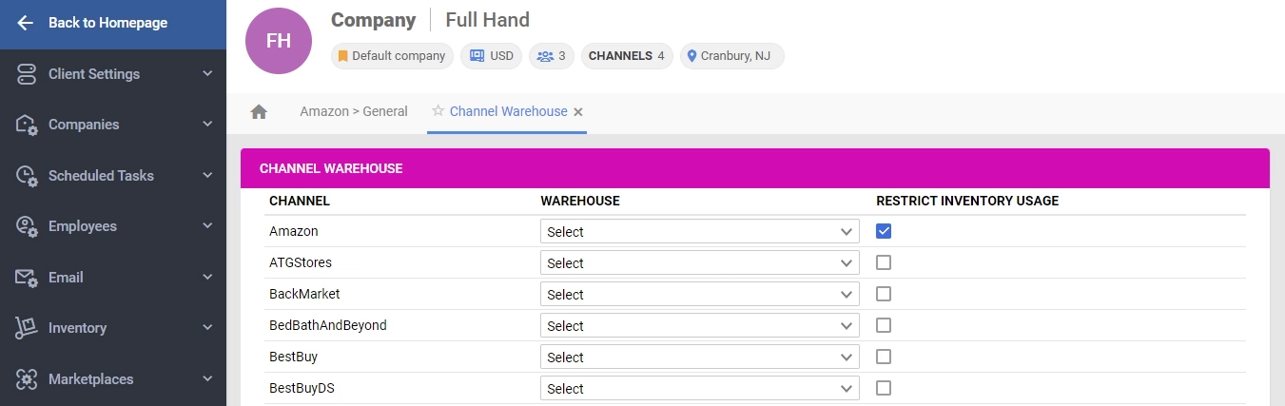Viewport: 1285px width, 406px height.
Task: Click the Default company badge
Action: pos(392,56)
